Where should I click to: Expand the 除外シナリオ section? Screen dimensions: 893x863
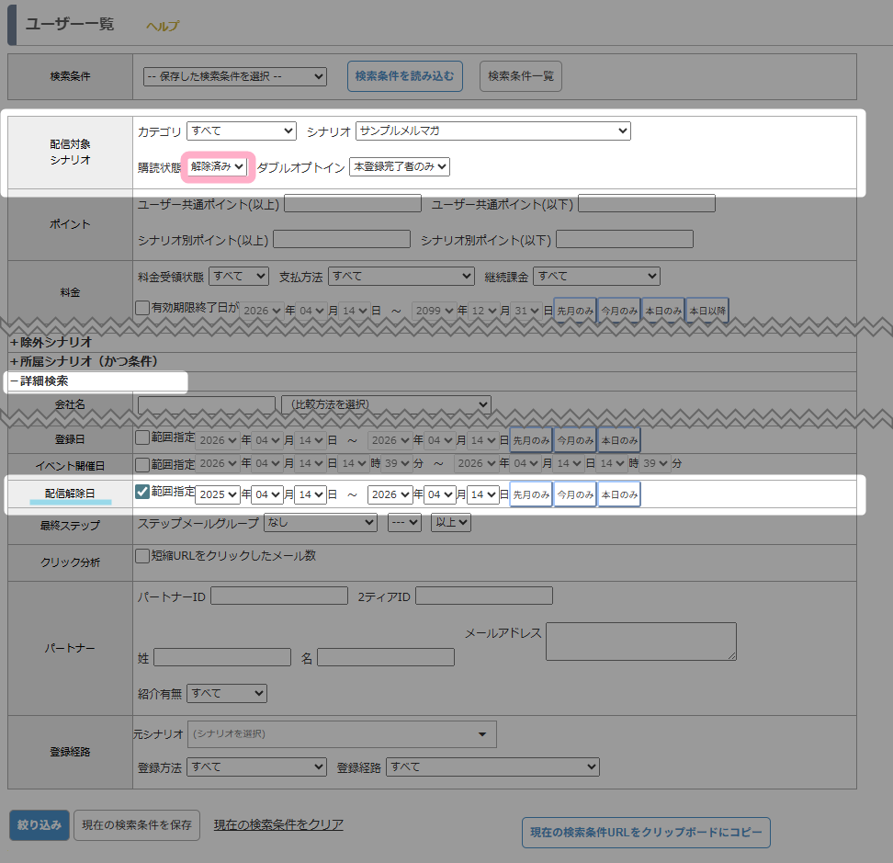click(x=51, y=342)
